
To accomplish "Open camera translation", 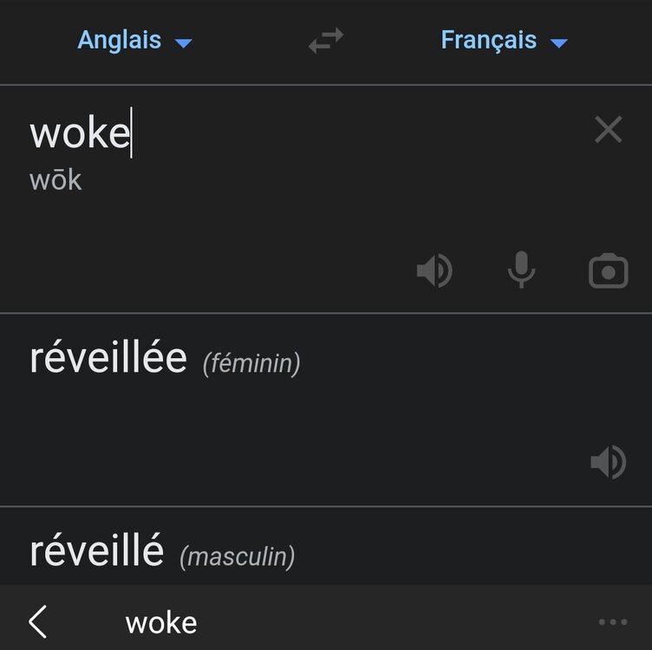I will coord(608,271).
